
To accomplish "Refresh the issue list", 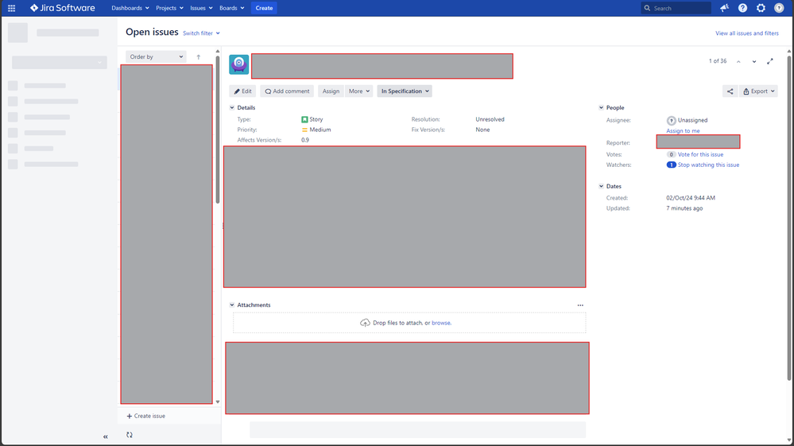I will coord(130,435).
